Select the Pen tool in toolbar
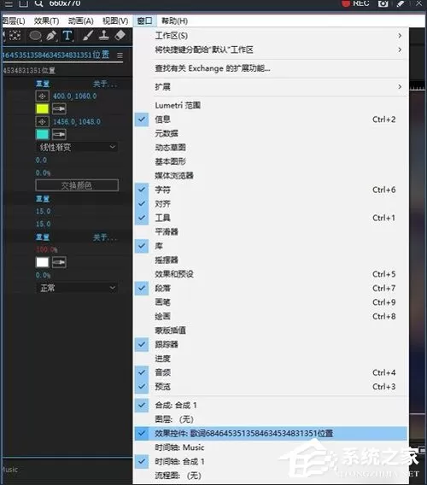Screen dimensions: 427x485 coord(51,36)
